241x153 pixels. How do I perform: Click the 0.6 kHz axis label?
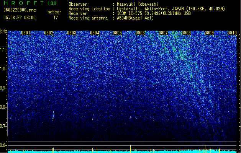coord(3,145)
